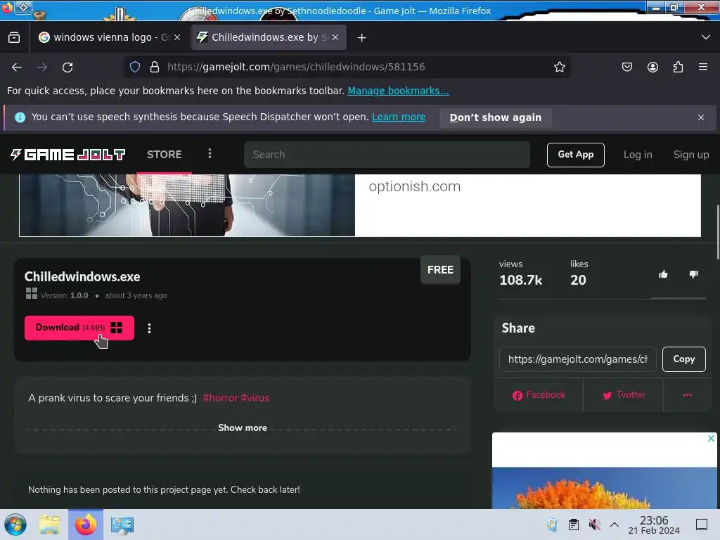Open more share options ellipsis
The height and width of the screenshot is (540, 720).
[x=688, y=395]
